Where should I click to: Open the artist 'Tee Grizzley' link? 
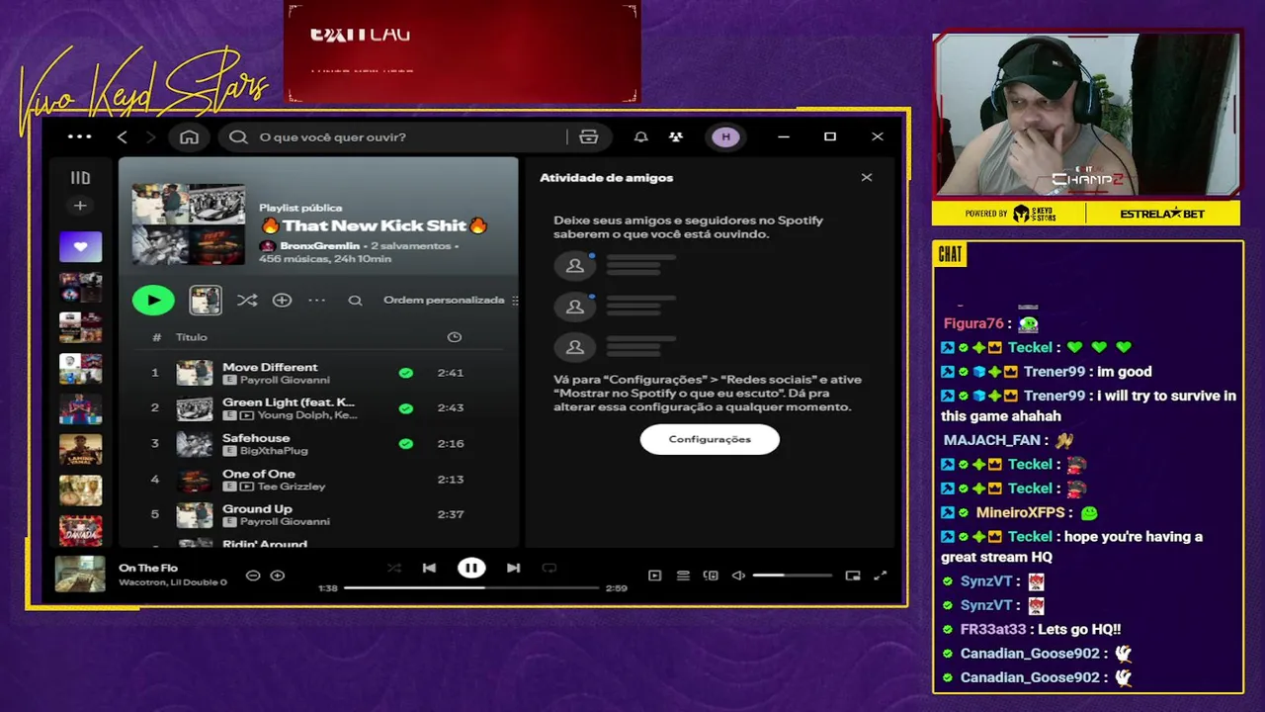pyautogui.click(x=292, y=487)
